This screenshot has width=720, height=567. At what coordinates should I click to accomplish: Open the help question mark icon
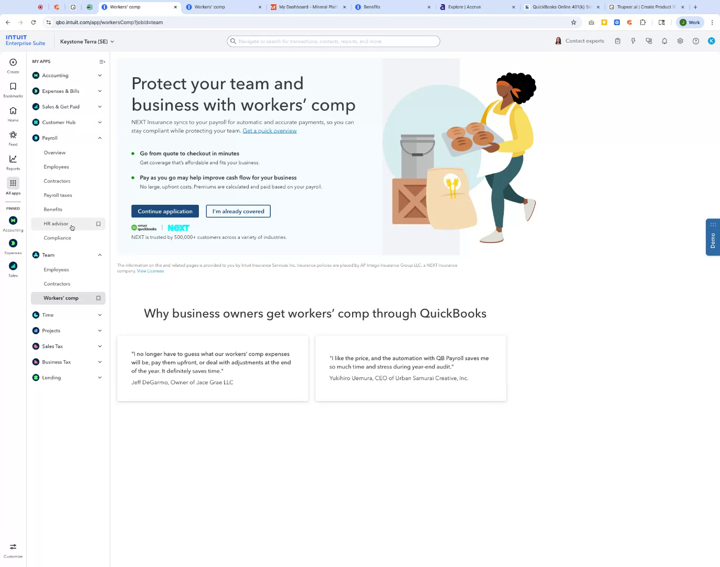[696, 41]
